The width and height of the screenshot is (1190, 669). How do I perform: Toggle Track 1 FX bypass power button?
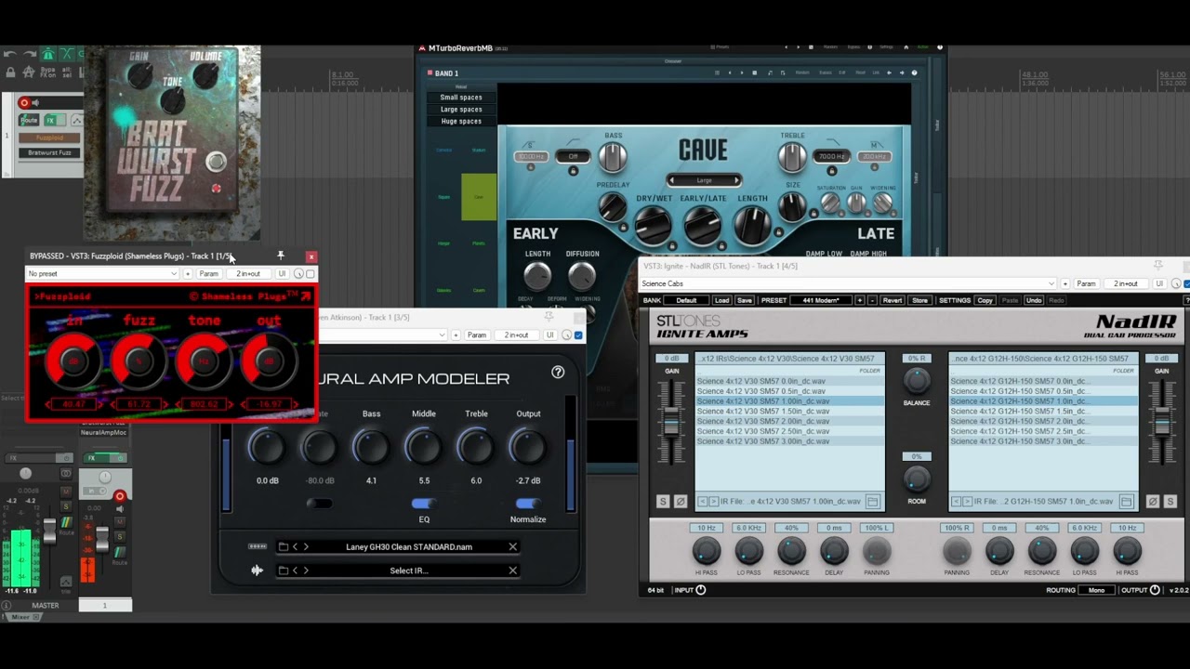coord(119,458)
